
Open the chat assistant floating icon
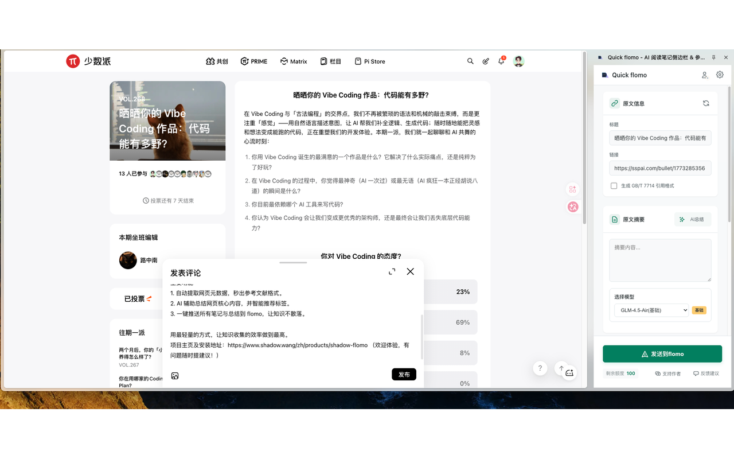pyautogui.click(x=569, y=373)
